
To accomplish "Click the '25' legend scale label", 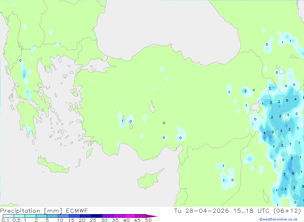I will tap(93, 220).
